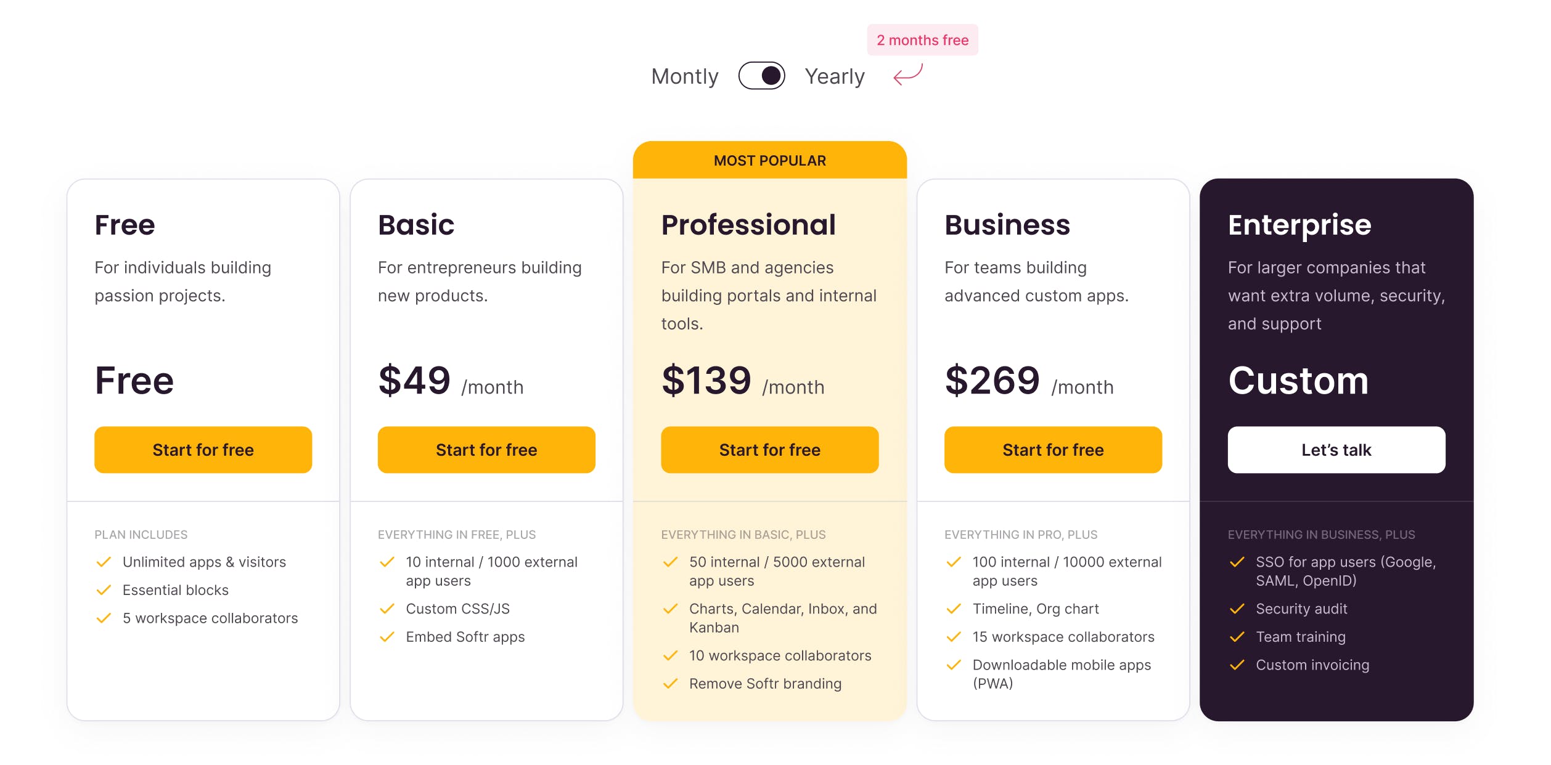Click the MOST POPULAR banner
1551x765 pixels.
(x=769, y=160)
